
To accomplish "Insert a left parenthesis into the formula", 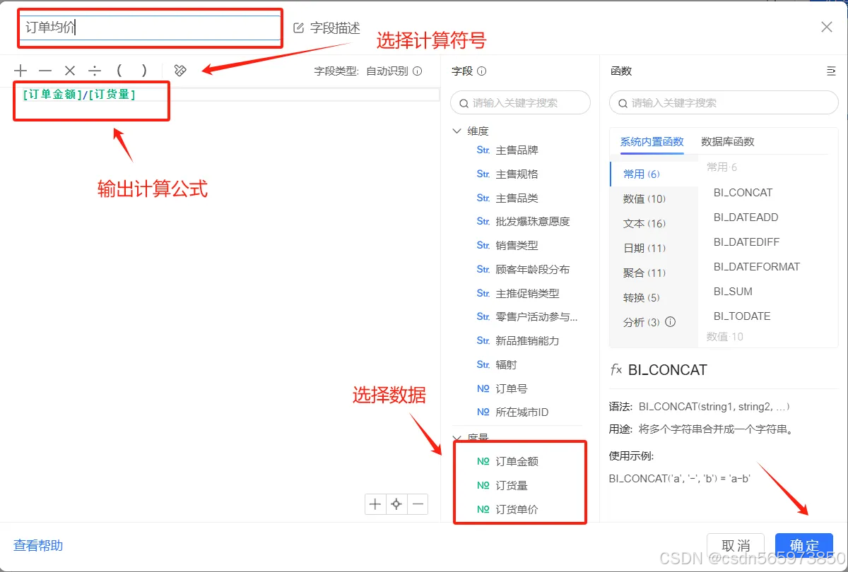I will point(119,70).
